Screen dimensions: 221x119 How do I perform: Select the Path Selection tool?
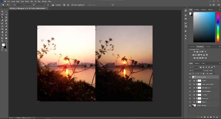coord(6,35)
